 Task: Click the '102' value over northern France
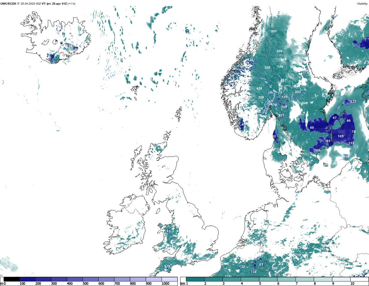coord(253,272)
